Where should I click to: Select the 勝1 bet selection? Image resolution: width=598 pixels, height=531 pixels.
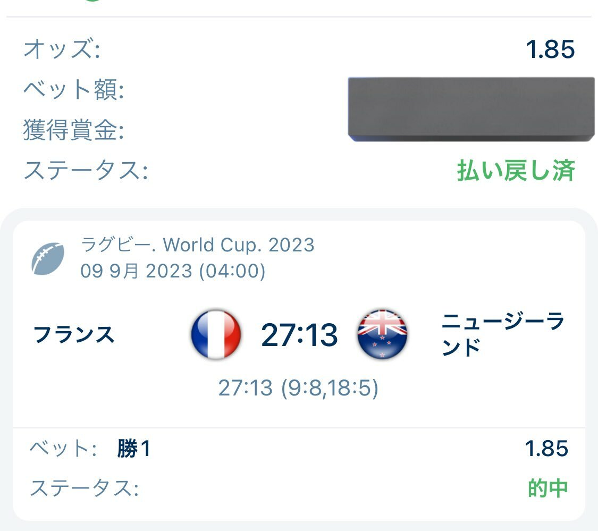pyautogui.click(x=133, y=448)
